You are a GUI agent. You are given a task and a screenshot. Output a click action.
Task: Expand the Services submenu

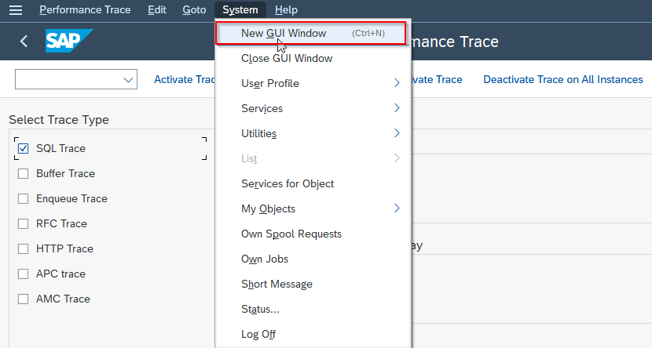tap(313, 108)
